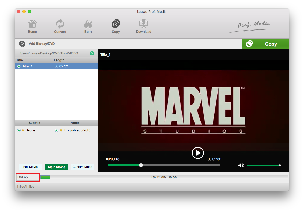Click the English ac3(2ch) audio label

tap(77, 130)
